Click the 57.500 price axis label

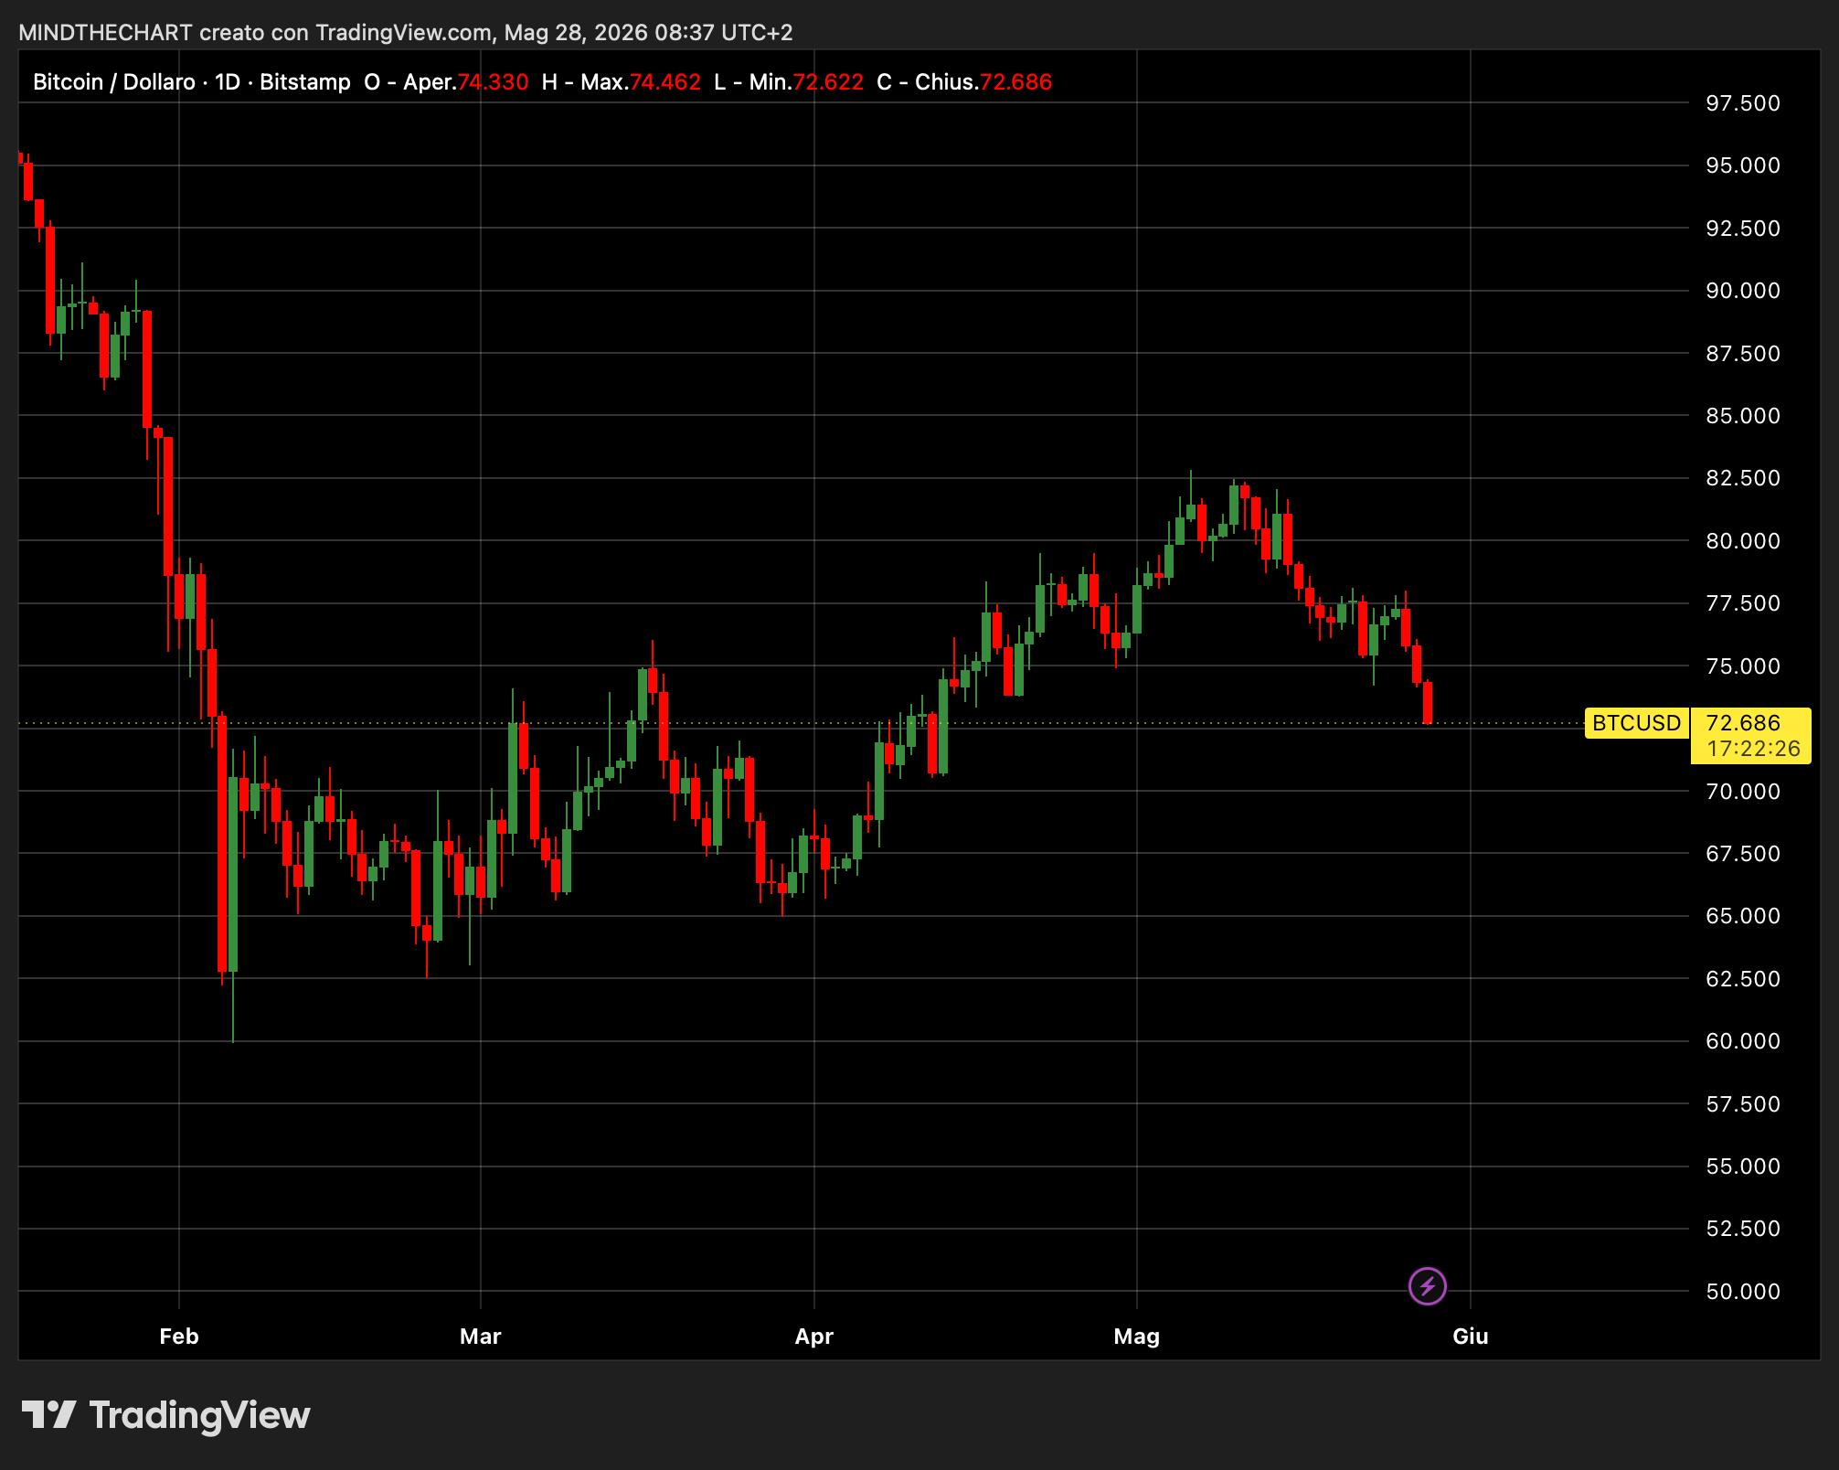(1743, 1104)
